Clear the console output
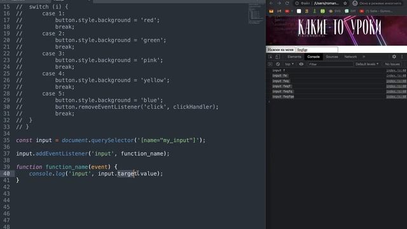This screenshot has width=407, height=229. point(278,64)
